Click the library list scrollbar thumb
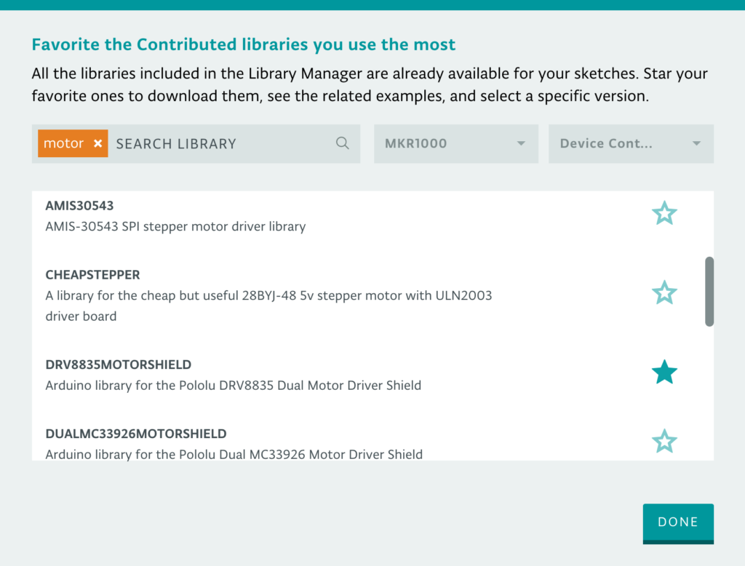Screen dimensions: 745x566 tap(709, 291)
